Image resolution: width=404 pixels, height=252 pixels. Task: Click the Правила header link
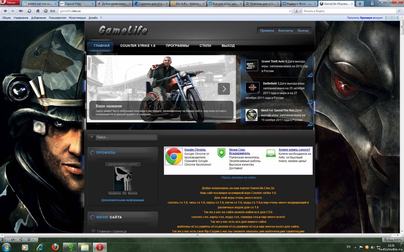pyautogui.click(x=267, y=31)
